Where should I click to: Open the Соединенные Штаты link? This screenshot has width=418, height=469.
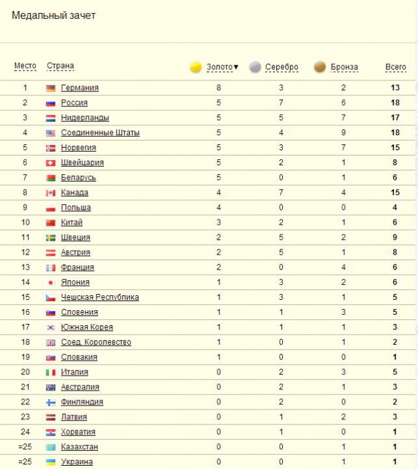point(100,133)
